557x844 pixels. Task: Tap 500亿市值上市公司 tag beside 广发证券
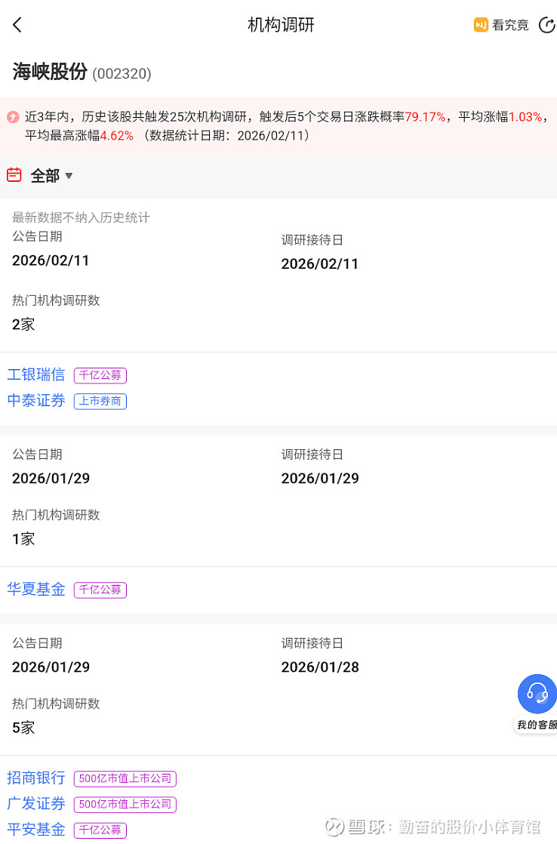pyautogui.click(x=125, y=805)
